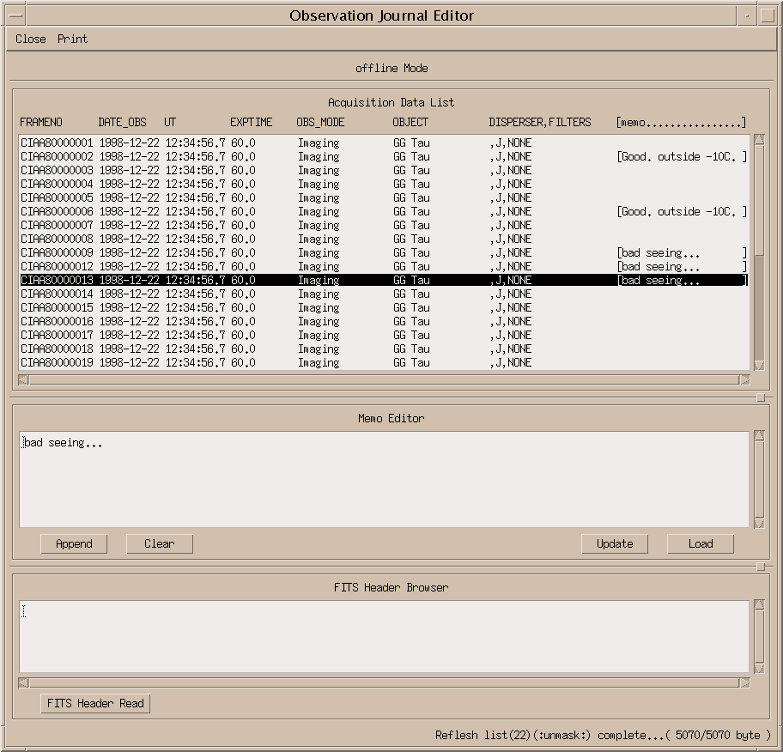Image resolution: width=783 pixels, height=752 pixels.
Task: Click the FITS Header Browser scroll-right arrow
Action: coord(744,683)
